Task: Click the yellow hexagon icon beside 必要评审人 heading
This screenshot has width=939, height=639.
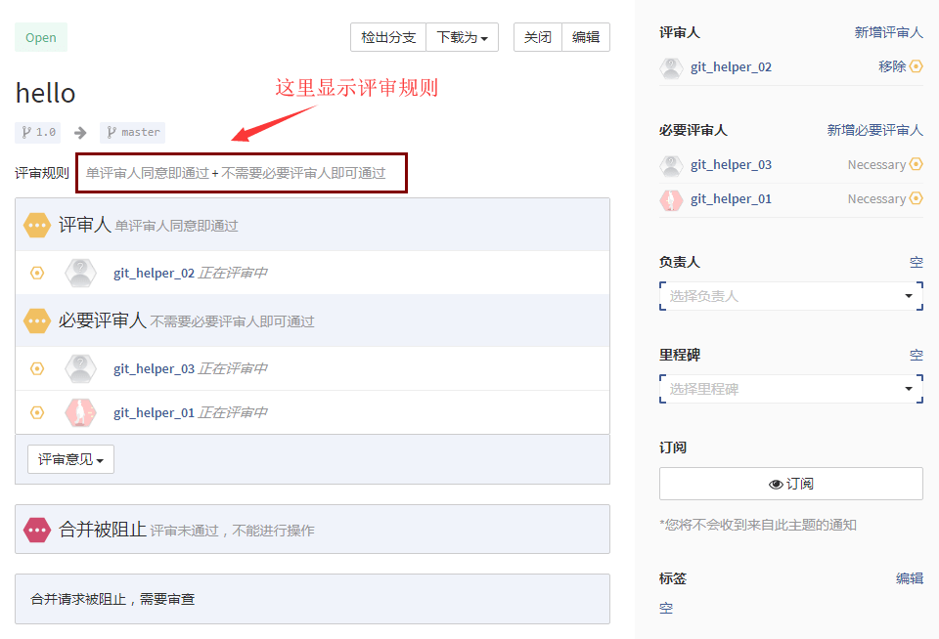Action: click(37, 320)
